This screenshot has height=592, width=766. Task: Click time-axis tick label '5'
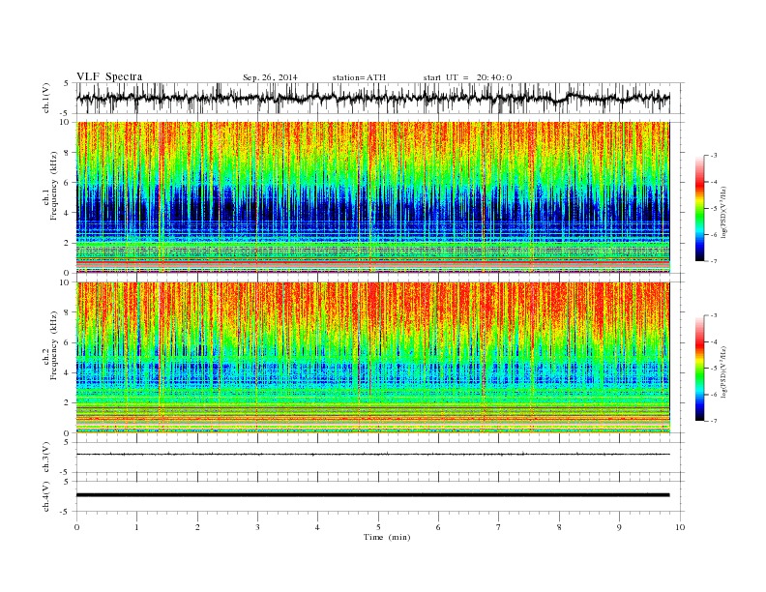378,527
